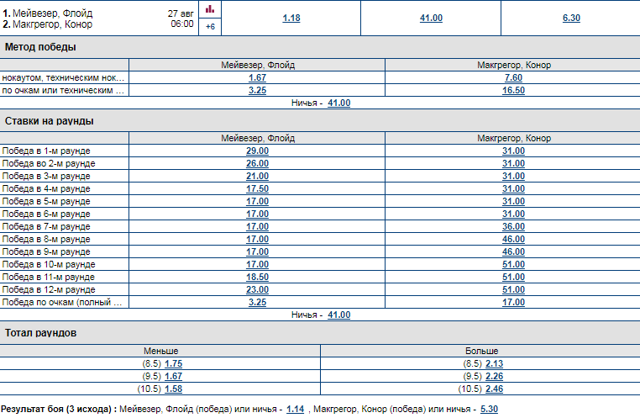
Task: Bet under 8.5 rounds at 1.75
Action: tap(174, 363)
